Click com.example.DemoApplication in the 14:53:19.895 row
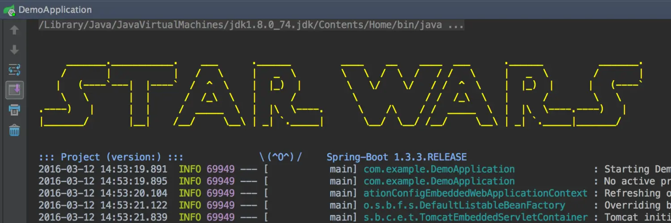Viewport: 671px width, 223px height. 439,181
